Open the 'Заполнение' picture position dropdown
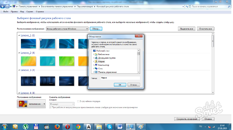233x130 pixels. [x=32, y=104]
